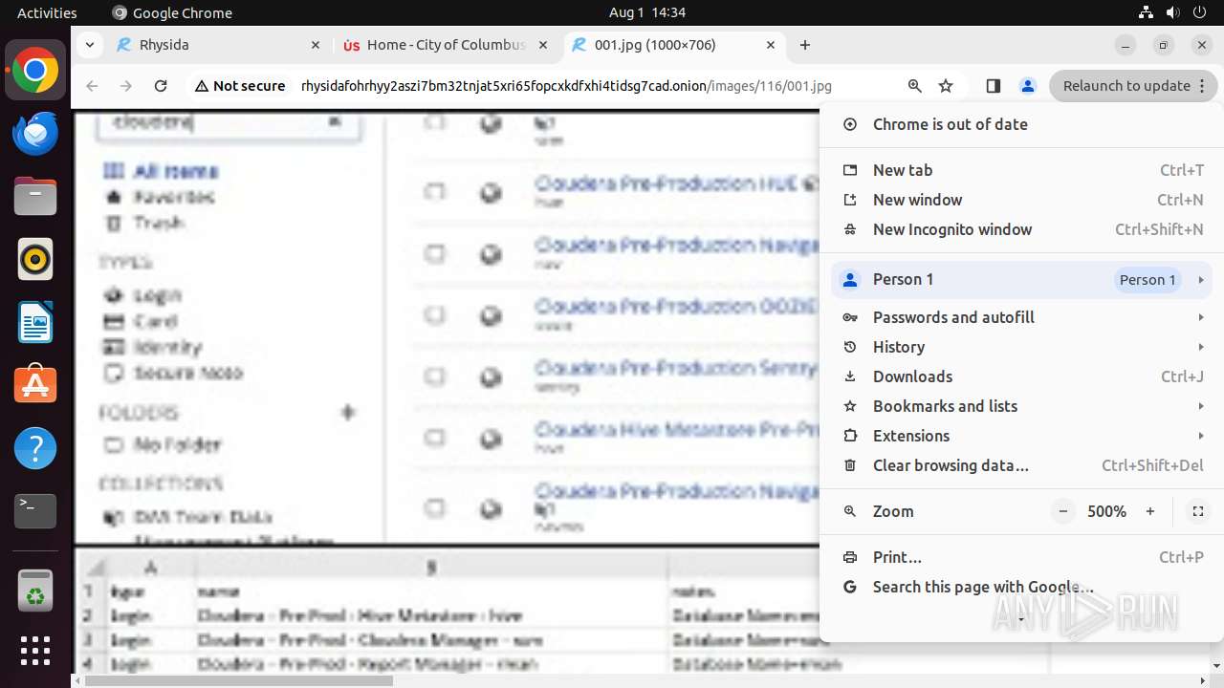Open Ubuntu Software from the dock
Screen dimensions: 1224x688
coord(35,384)
